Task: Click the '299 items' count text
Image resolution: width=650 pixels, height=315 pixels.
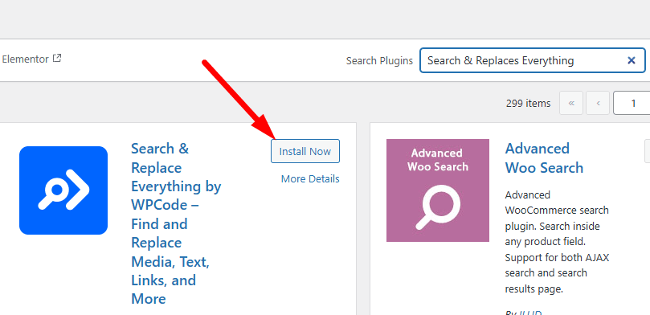Action: tap(528, 103)
